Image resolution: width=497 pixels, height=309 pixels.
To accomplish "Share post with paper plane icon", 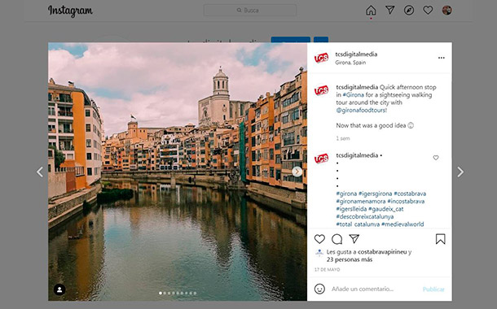I will point(354,239).
